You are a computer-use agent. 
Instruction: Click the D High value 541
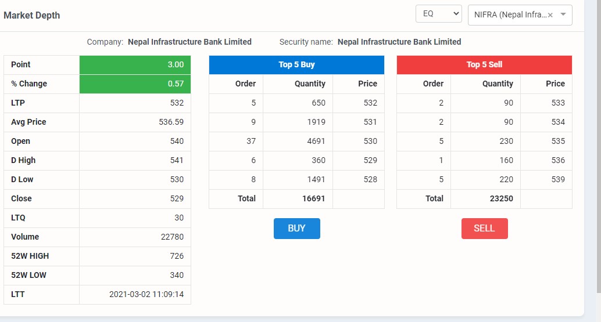pos(177,160)
